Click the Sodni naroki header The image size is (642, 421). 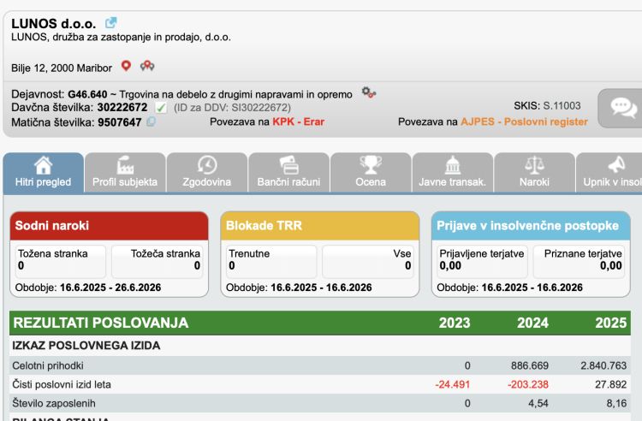110,226
